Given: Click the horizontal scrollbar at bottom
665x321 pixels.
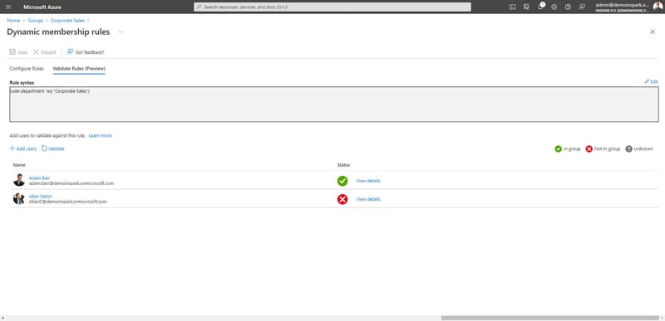Looking at the screenshot, I should tap(549, 318).
